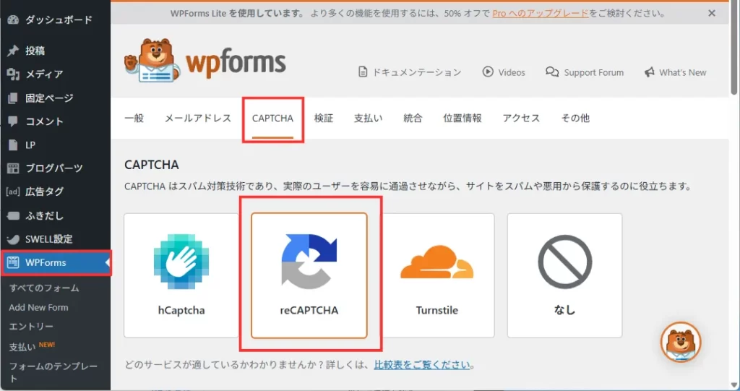This screenshot has width=740, height=391.
Task: Click the play icon beside Videos
Action: point(488,72)
